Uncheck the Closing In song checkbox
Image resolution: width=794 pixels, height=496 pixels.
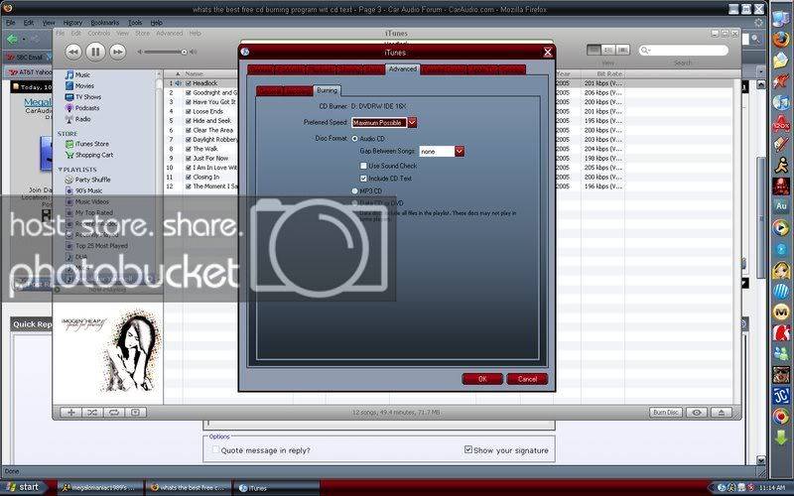[189, 178]
